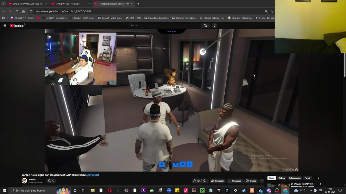Select the Wolves filter chip

click(x=282, y=178)
